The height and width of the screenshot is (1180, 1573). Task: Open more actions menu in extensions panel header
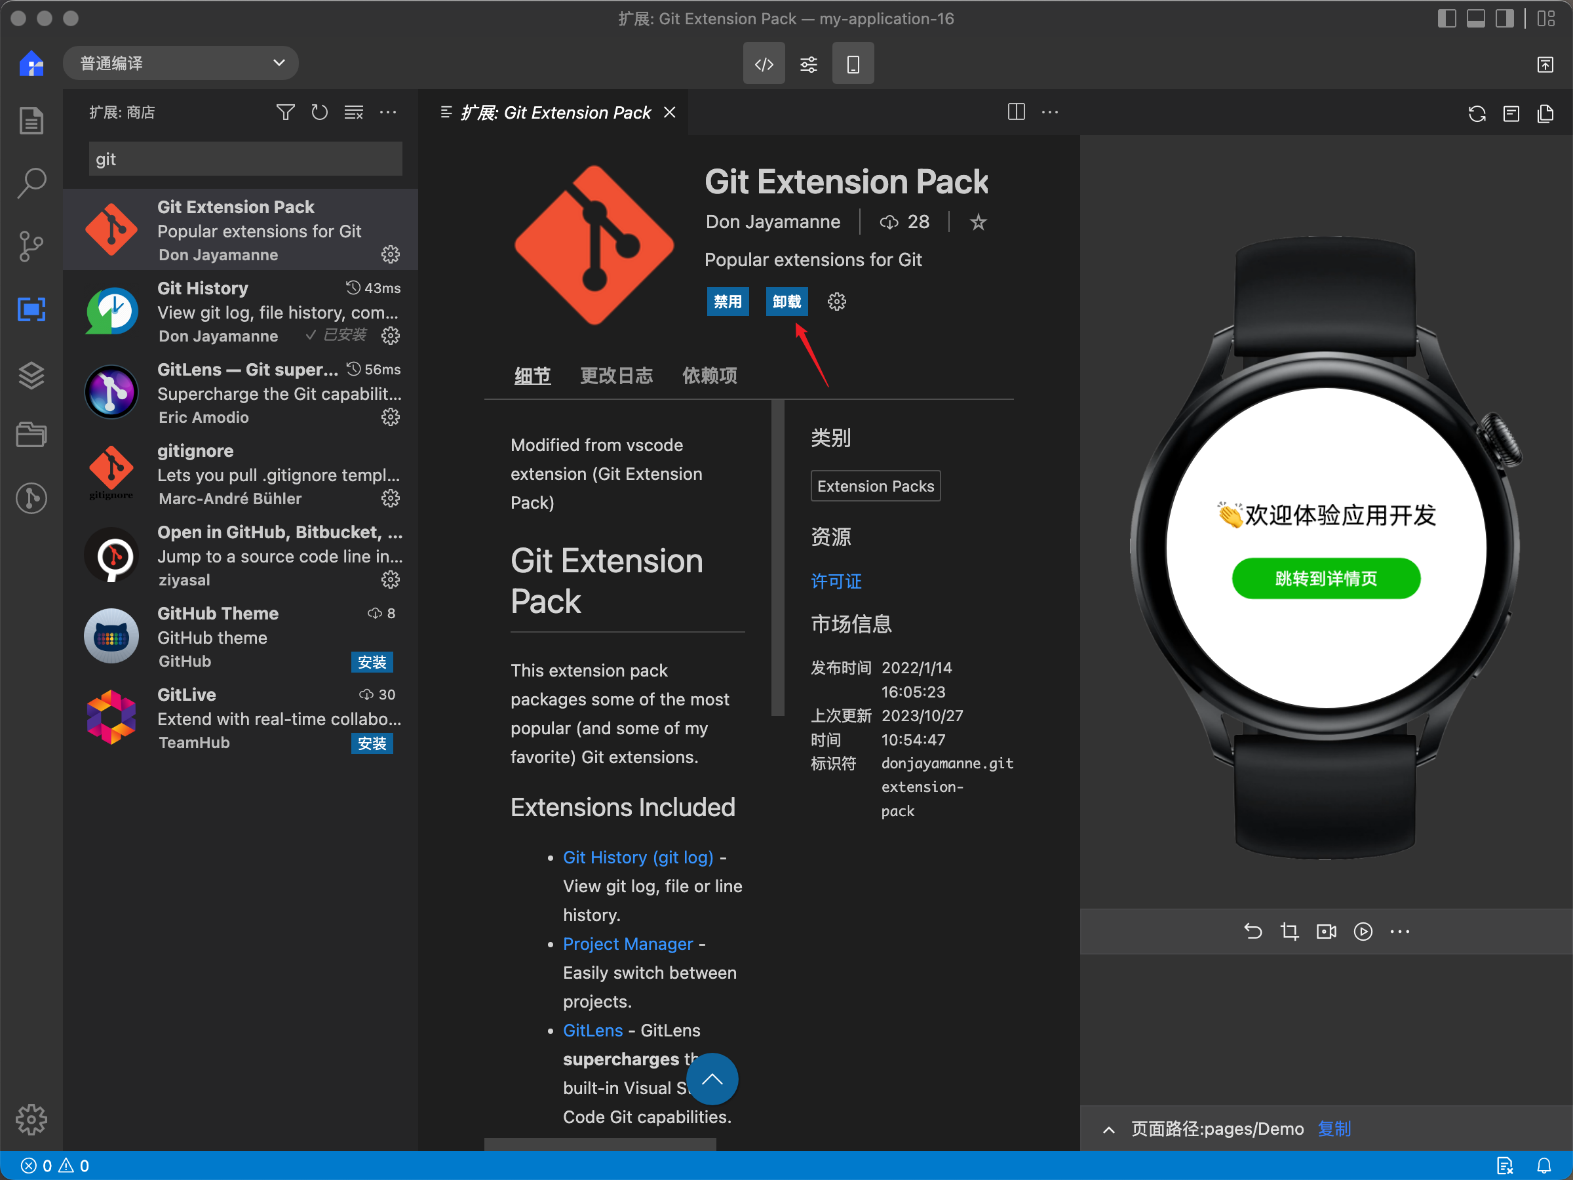coord(387,112)
